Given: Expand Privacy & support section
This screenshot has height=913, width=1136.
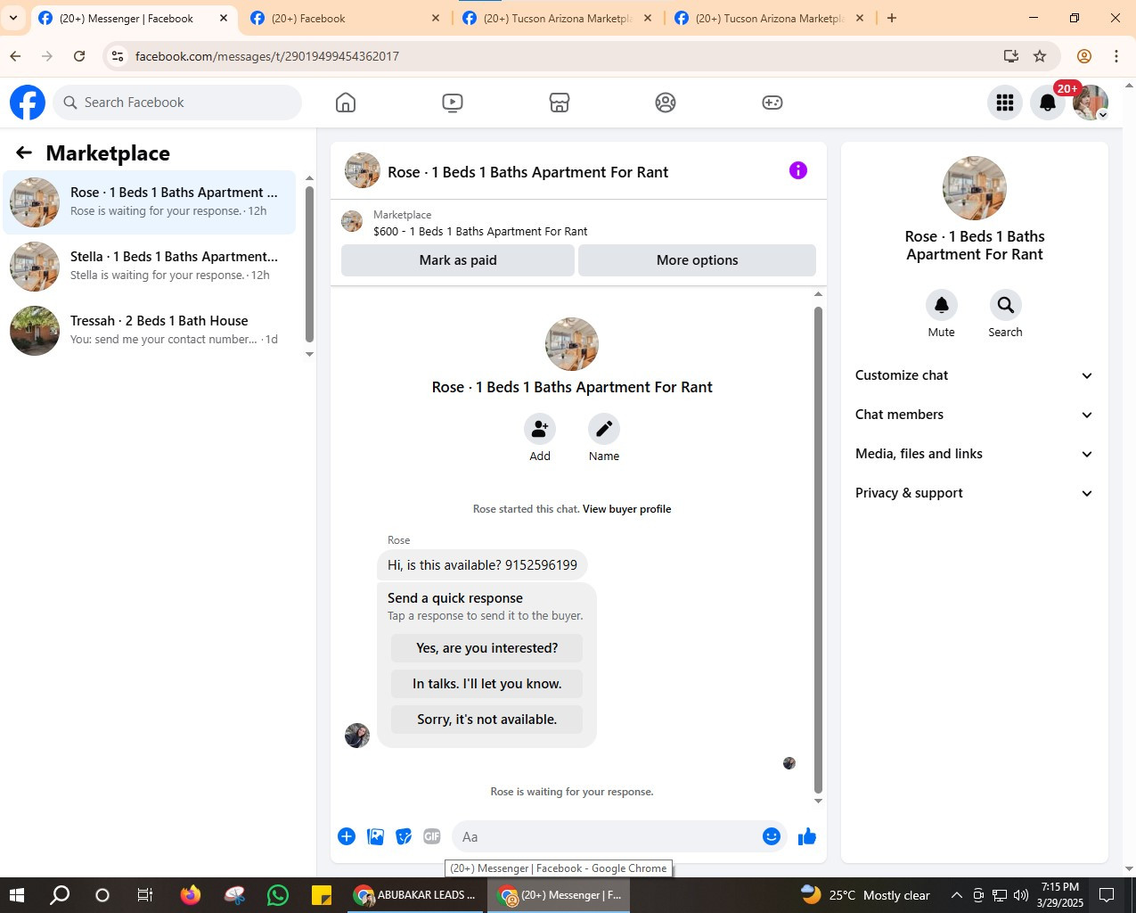Looking at the screenshot, I should [975, 493].
